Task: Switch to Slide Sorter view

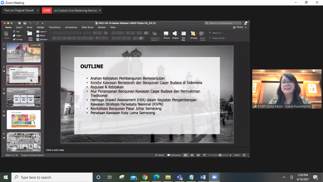Action: pos(192,155)
